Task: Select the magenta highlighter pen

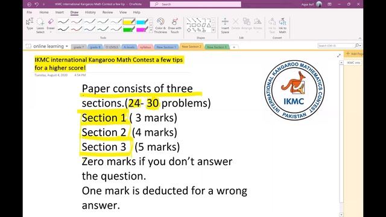Action: pyautogui.click(x=142, y=30)
